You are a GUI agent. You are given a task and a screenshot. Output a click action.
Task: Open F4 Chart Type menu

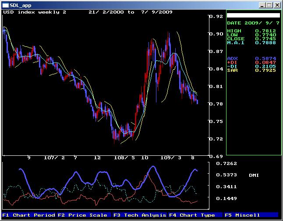pyautogui.click(x=195, y=215)
